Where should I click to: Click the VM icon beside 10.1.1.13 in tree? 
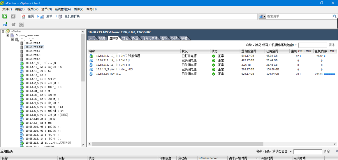click(22, 71)
